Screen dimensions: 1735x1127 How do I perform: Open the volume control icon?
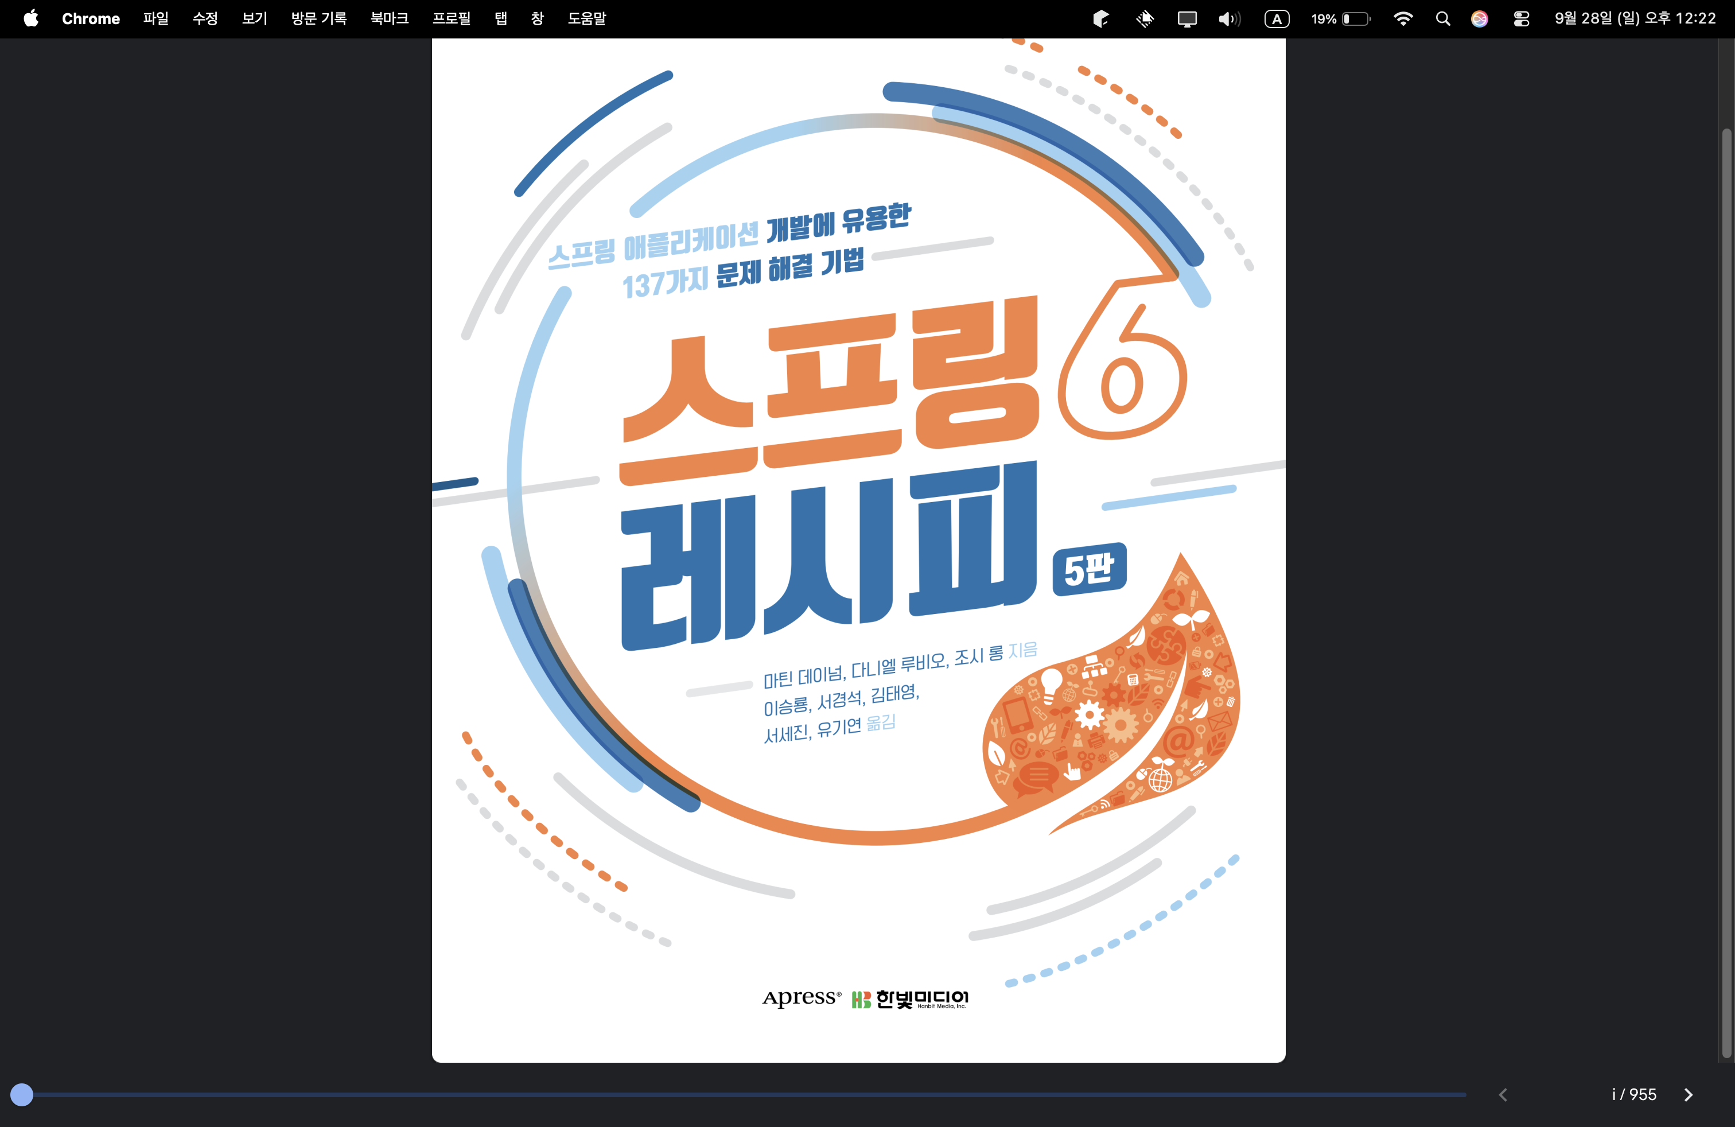[x=1228, y=18]
